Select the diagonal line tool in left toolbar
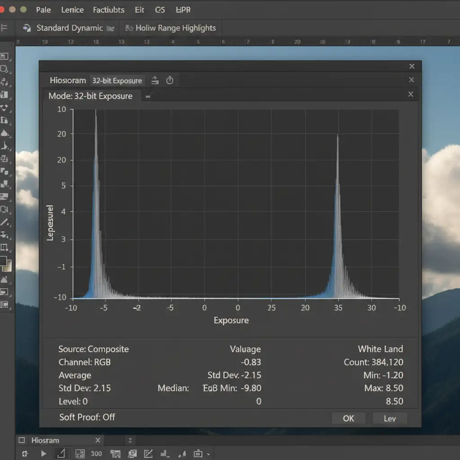Image resolution: width=460 pixels, height=460 pixels. [x=4, y=222]
